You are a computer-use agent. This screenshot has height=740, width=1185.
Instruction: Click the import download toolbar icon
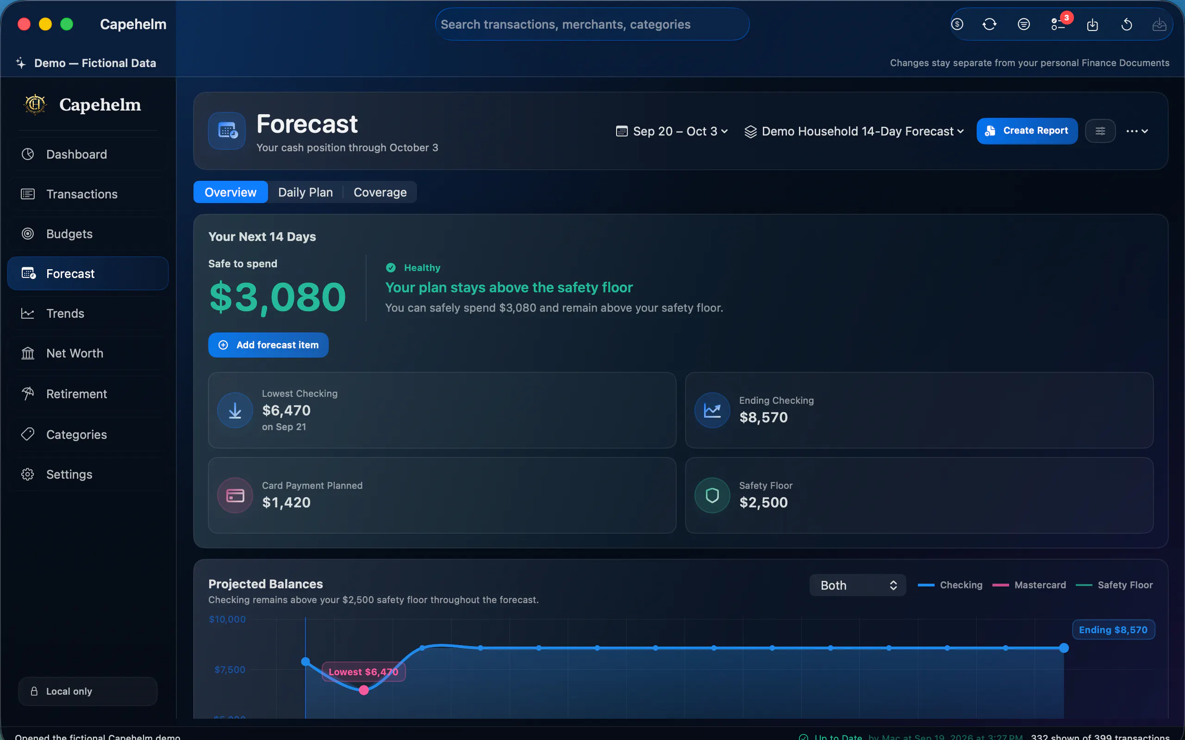1092,25
